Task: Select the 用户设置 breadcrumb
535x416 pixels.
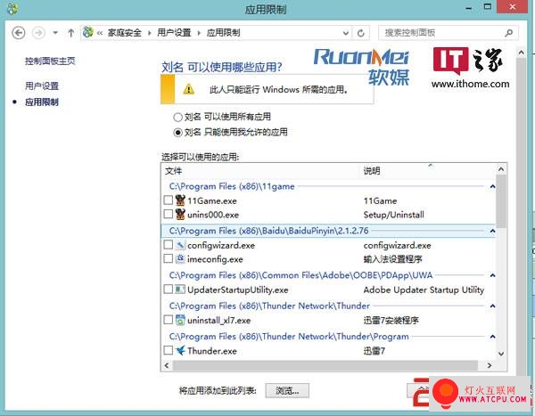Action: click(174, 33)
